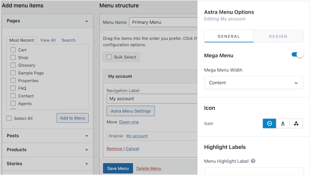Select the Sample Page checkbox
Screen dimensions: 310x175
click(x=13, y=73)
